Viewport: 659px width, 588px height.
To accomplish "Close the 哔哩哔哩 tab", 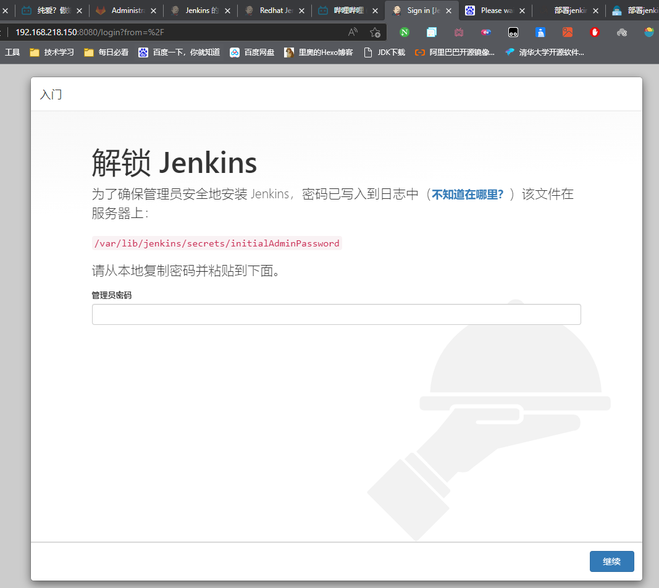I will [x=375, y=11].
